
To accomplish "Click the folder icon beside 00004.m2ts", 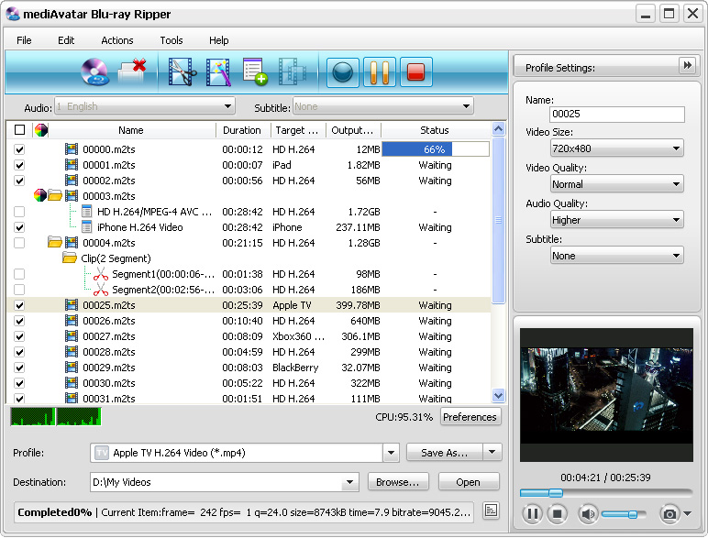I will click(55, 243).
